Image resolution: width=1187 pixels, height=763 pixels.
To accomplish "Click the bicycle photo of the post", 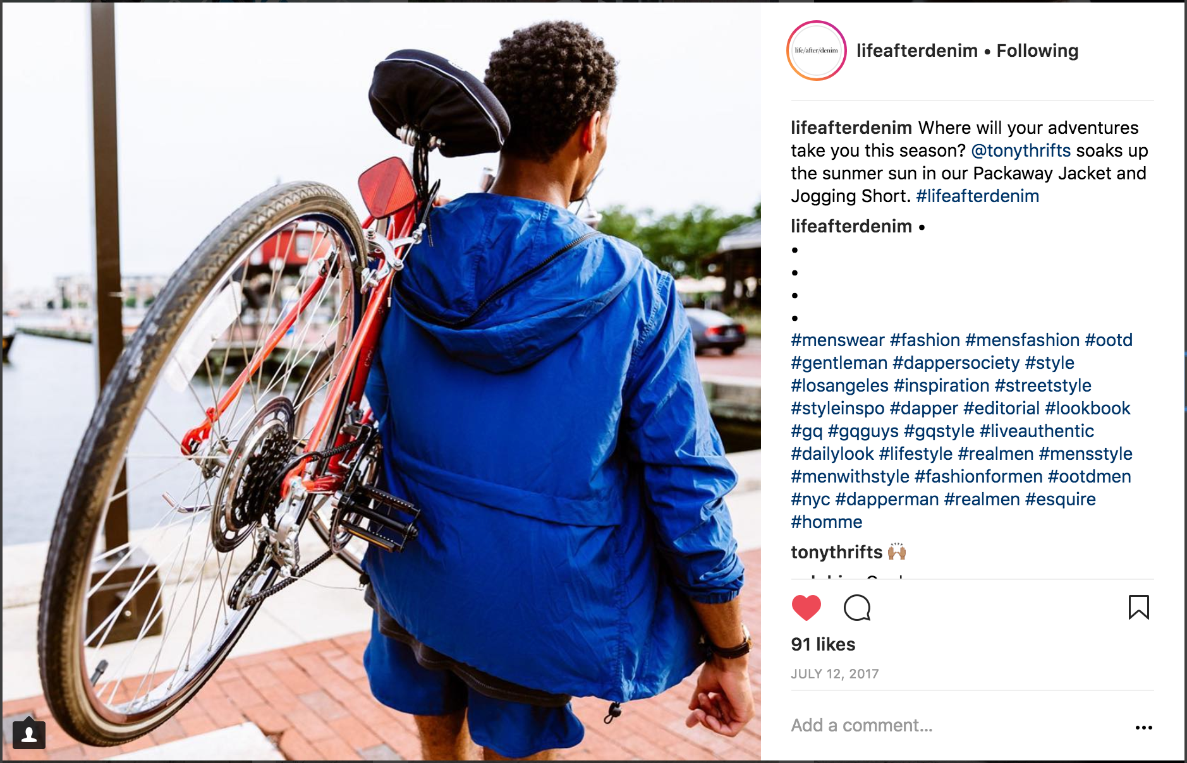I will 382,381.
